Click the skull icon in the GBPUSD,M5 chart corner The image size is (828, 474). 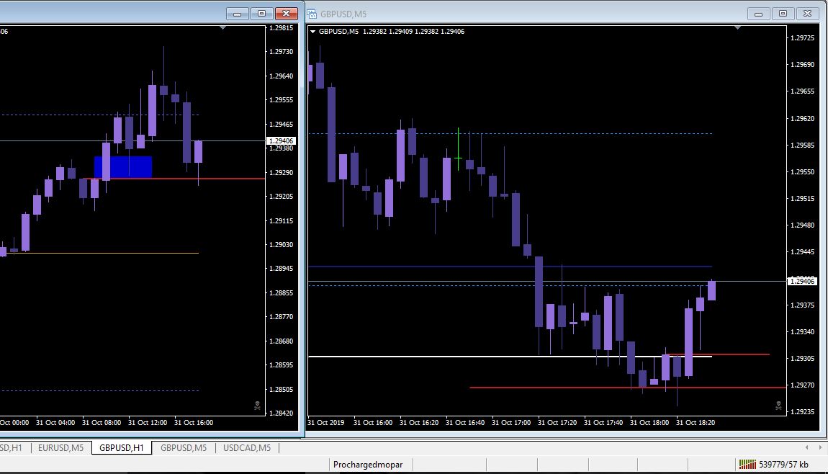click(x=778, y=406)
